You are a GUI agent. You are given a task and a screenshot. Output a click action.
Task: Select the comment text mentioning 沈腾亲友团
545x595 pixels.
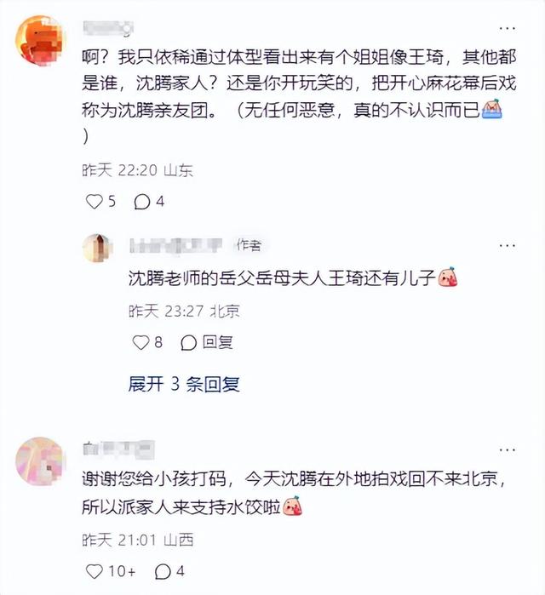(x=299, y=97)
